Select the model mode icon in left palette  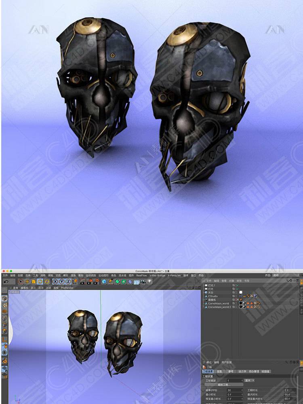(4, 298)
